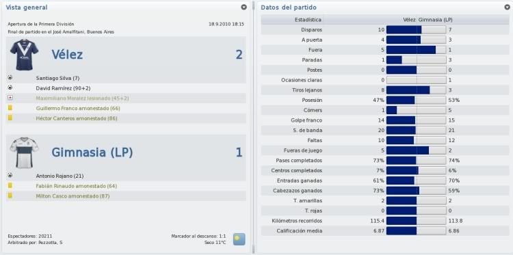Click the Vélez navy kit icon
The width and height of the screenshot is (513, 255).
(x=24, y=55)
